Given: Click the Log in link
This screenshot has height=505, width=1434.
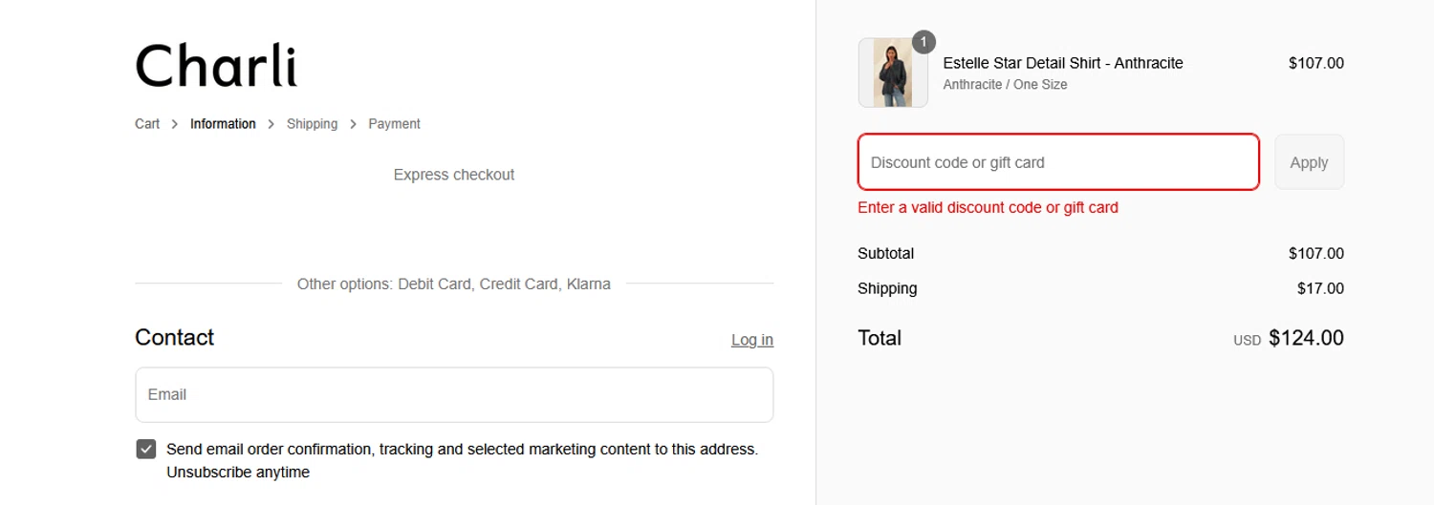Looking at the screenshot, I should [x=752, y=340].
